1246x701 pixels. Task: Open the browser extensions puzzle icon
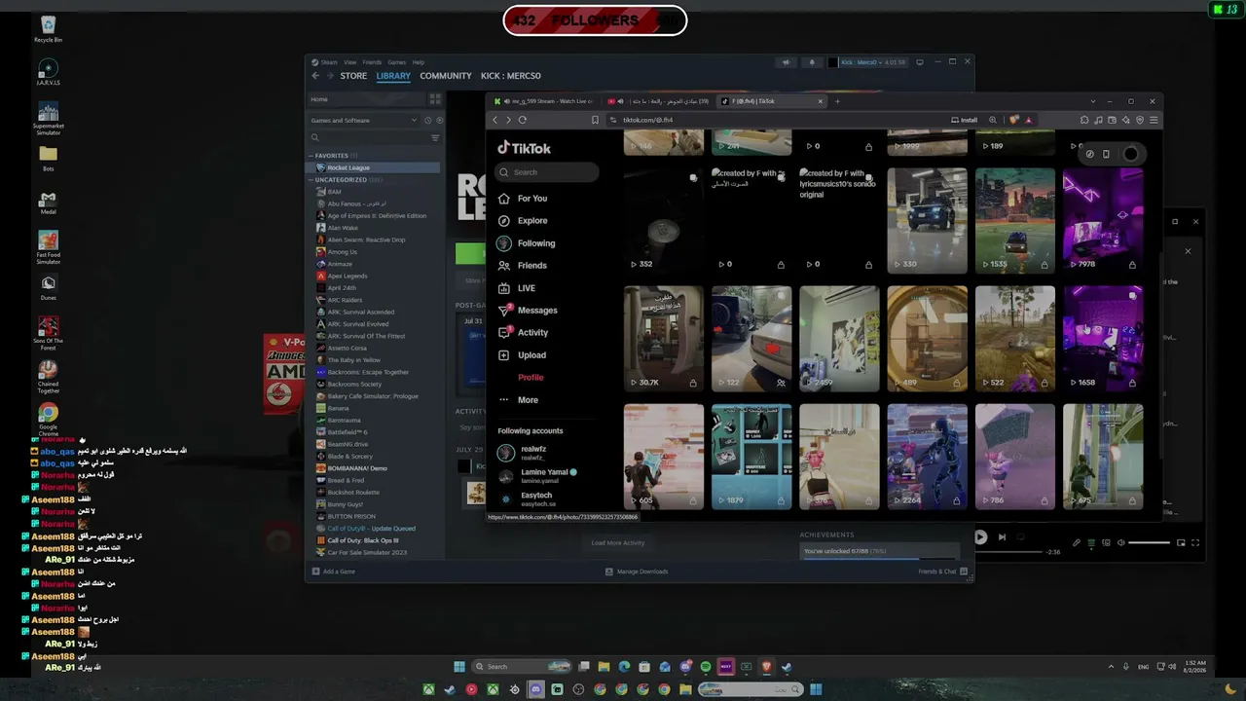point(1084,120)
